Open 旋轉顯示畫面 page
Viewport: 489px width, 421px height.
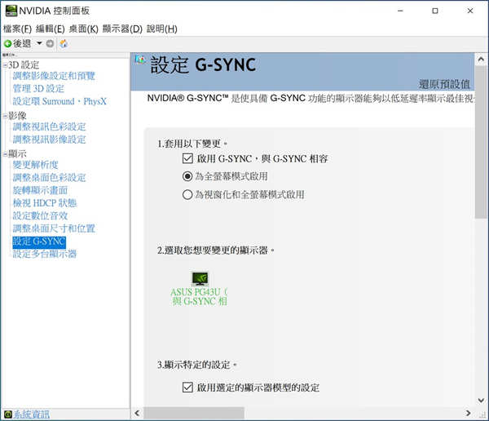(40, 190)
